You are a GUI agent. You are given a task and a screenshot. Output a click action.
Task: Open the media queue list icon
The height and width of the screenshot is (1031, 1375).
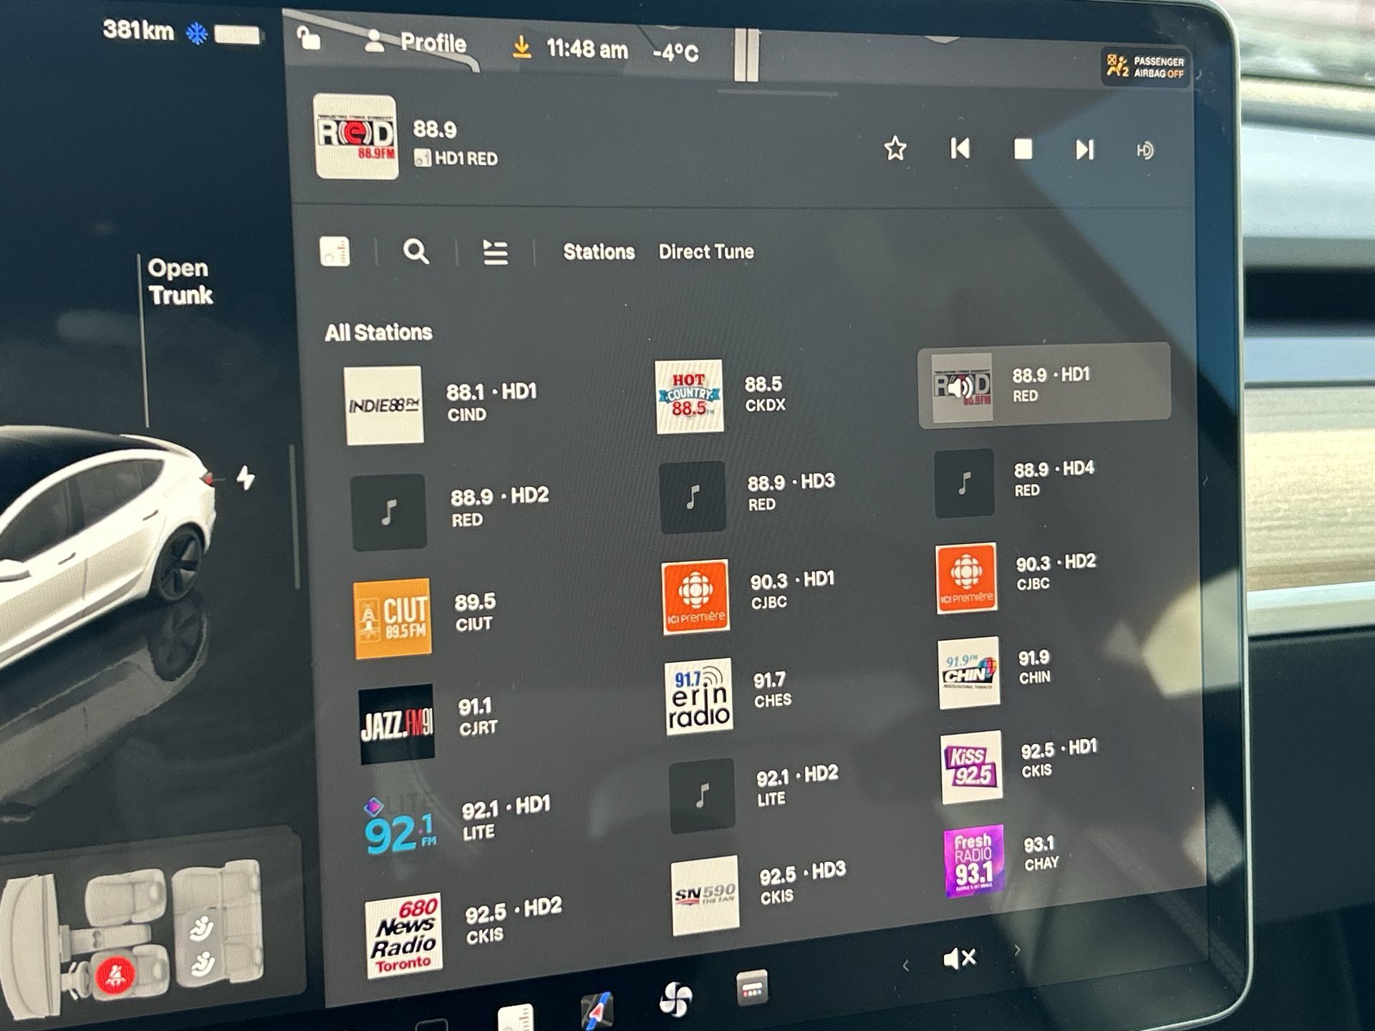[495, 252]
